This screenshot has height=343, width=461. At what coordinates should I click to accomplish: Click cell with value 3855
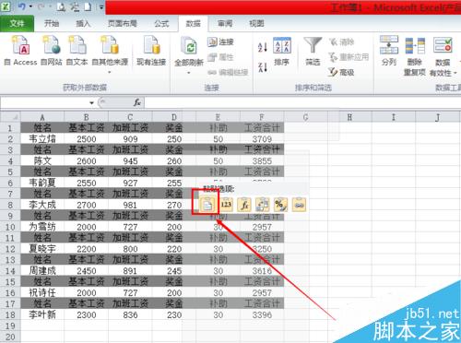point(262,160)
